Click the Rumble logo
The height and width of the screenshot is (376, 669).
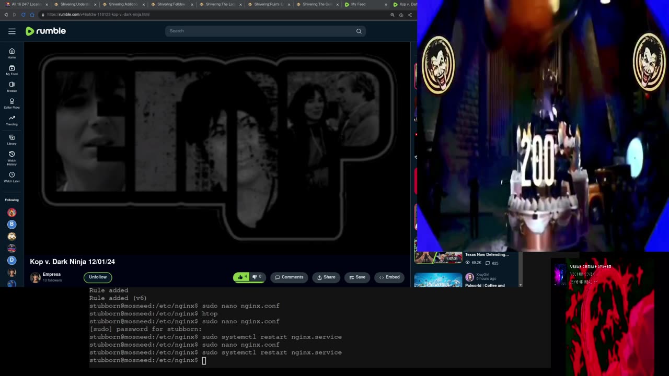(45, 31)
